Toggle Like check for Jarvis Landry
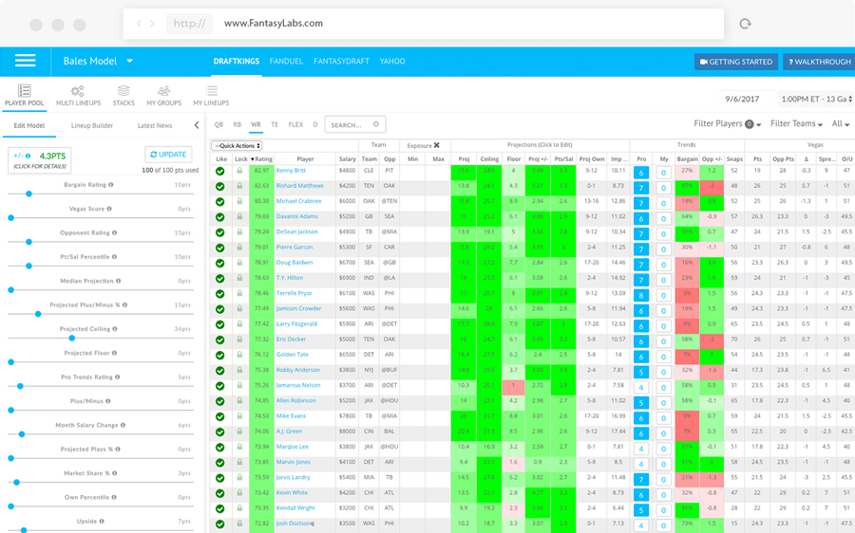855x533 pixels. pos(219,478)
